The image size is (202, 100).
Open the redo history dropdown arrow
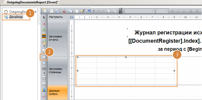(x=103, y=11)
